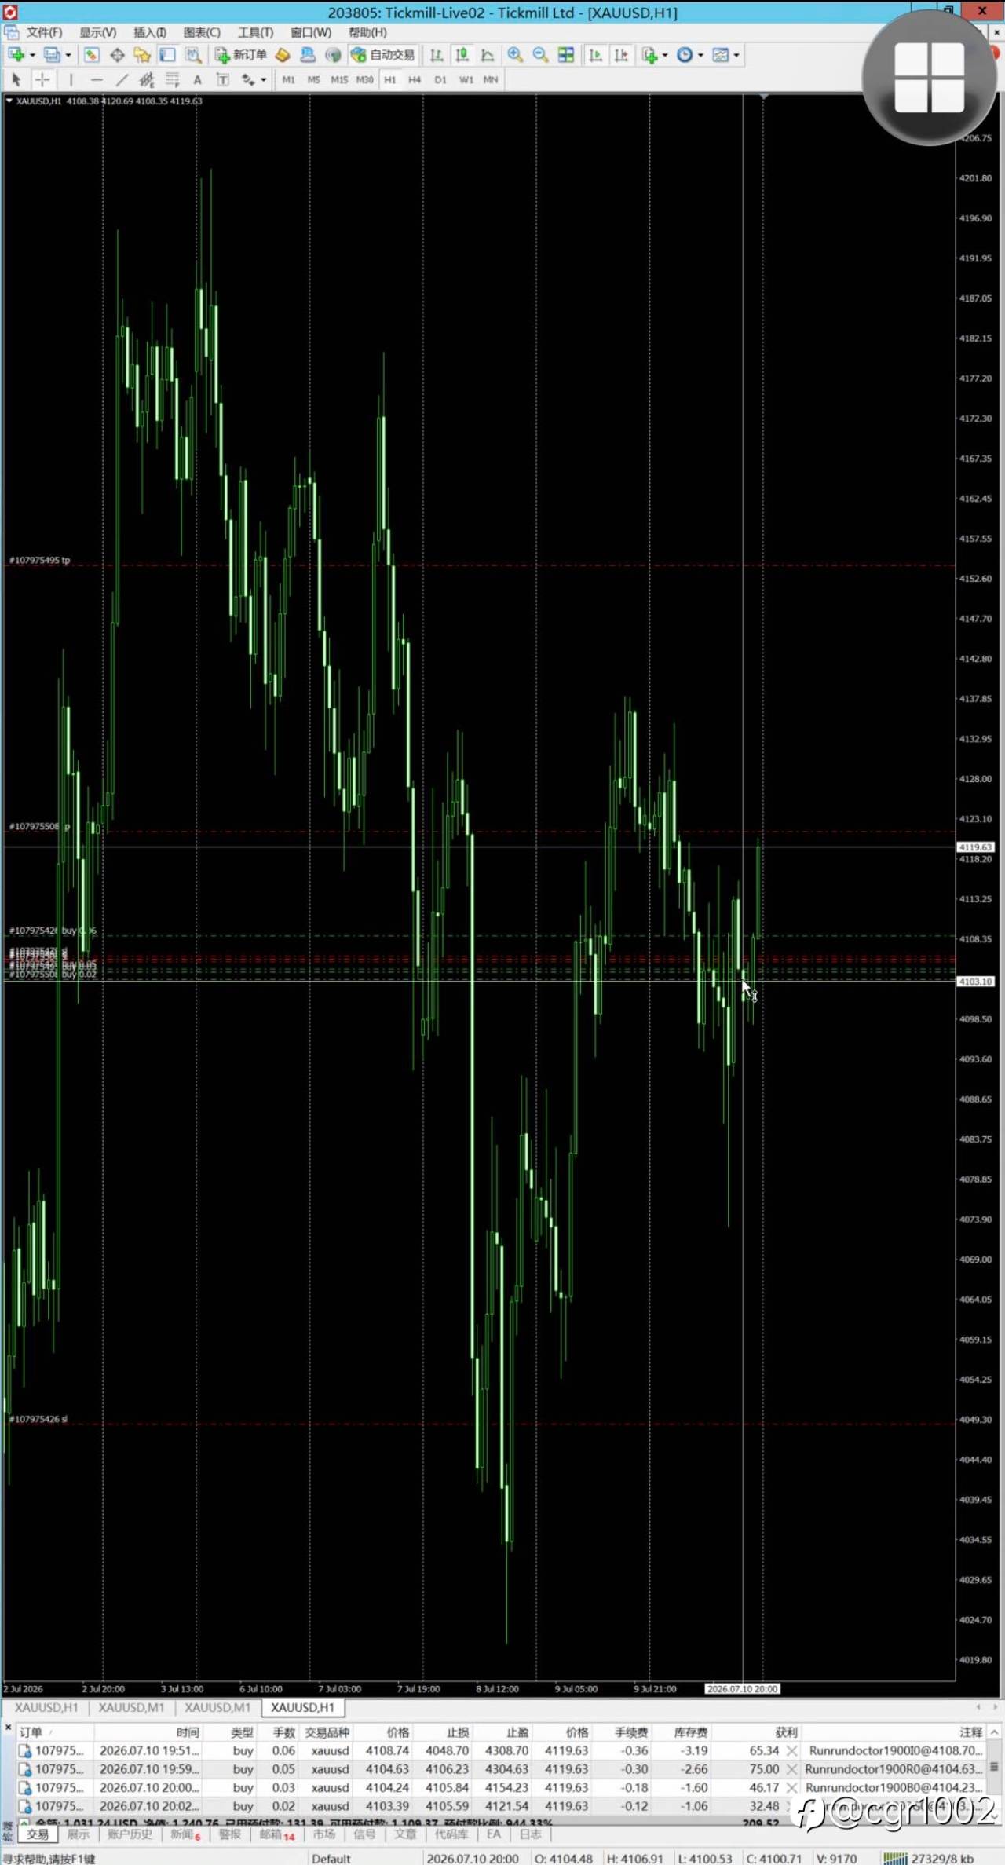
Task: Toggle chart auto scroll icon
Action: pyautogui.click(x=596, y=54)
